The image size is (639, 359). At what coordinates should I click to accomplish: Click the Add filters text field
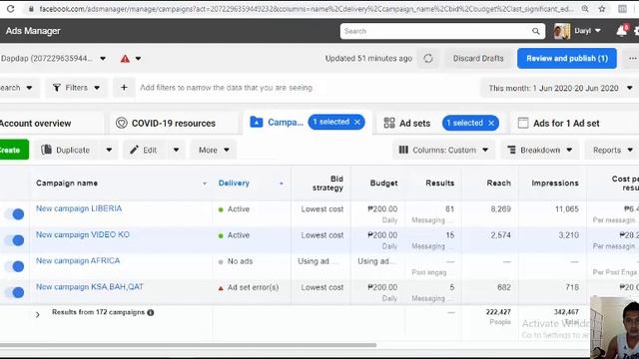227,88
